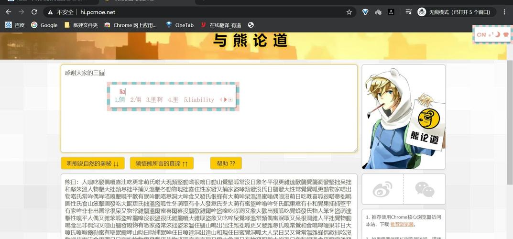Click the OneTab diamond extension icon
This screenshot has height=239, width=513.
[169, 25]
